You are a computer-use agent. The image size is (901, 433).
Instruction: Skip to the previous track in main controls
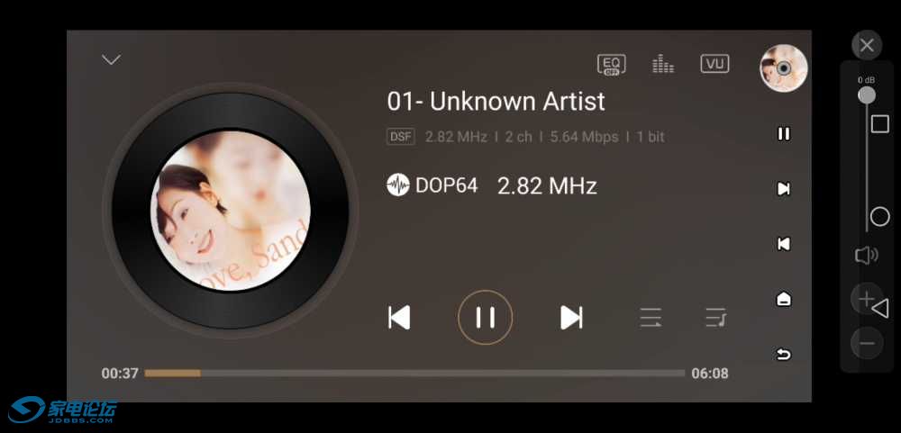click(399, 318)
